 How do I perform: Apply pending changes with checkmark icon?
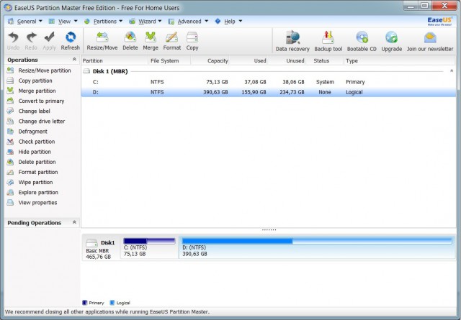[x=49, y=41]
